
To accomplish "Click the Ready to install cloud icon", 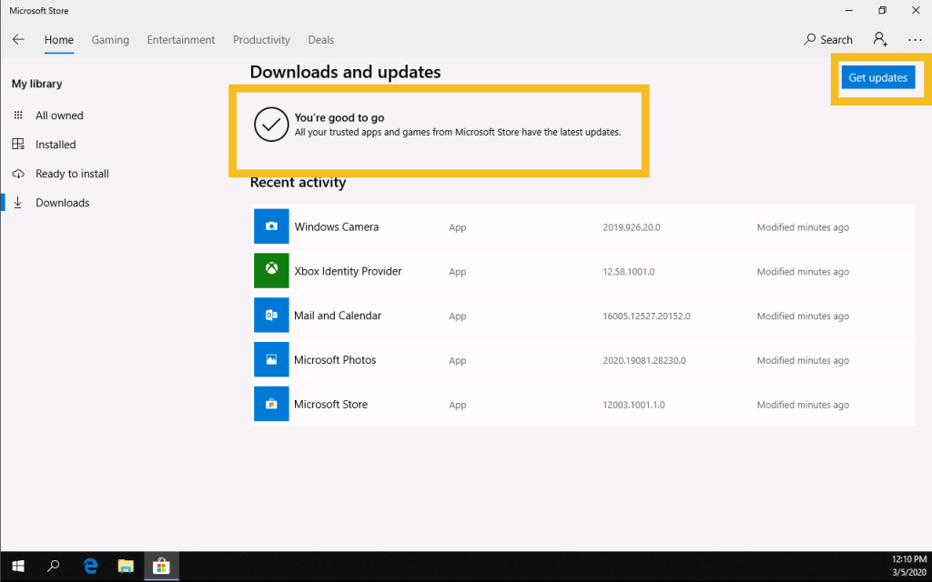I will point(18,174).
